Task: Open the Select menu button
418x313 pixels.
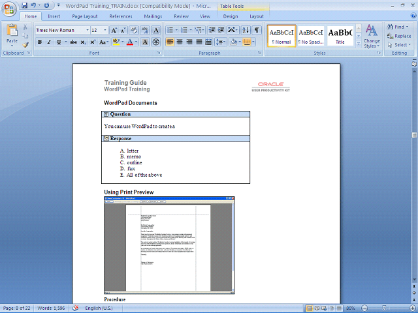Action: point(399,45)
